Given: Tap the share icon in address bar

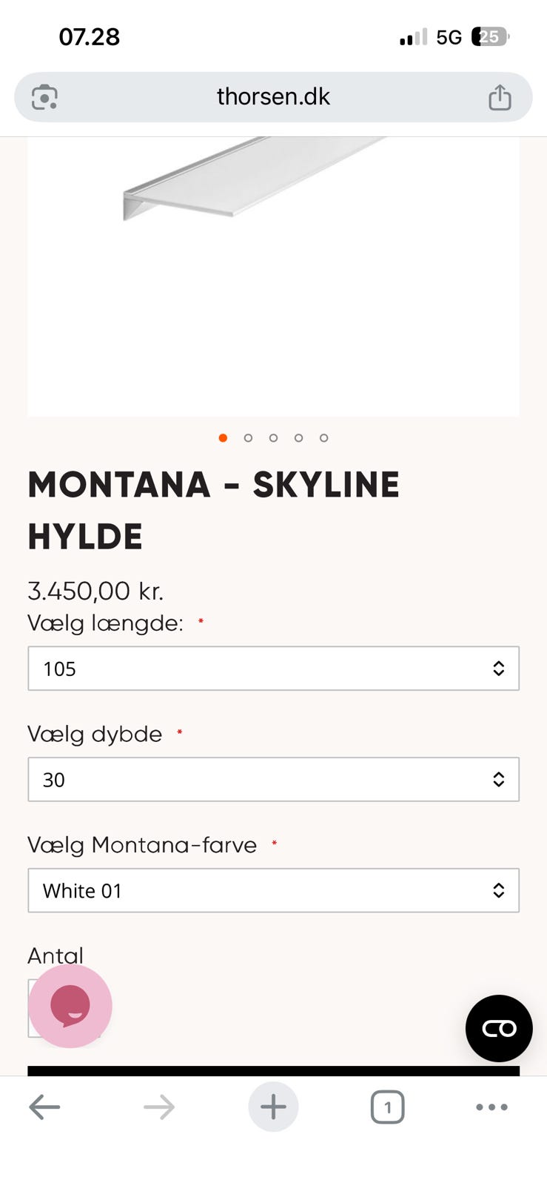Looking at the screenshot, I should click(500, 97).
